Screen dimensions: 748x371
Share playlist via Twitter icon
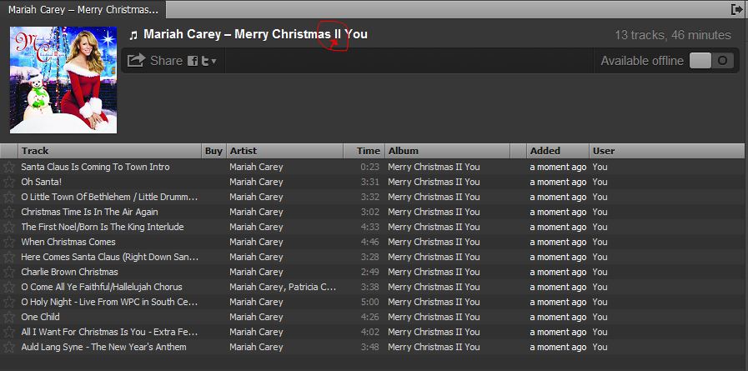point(205,61)
